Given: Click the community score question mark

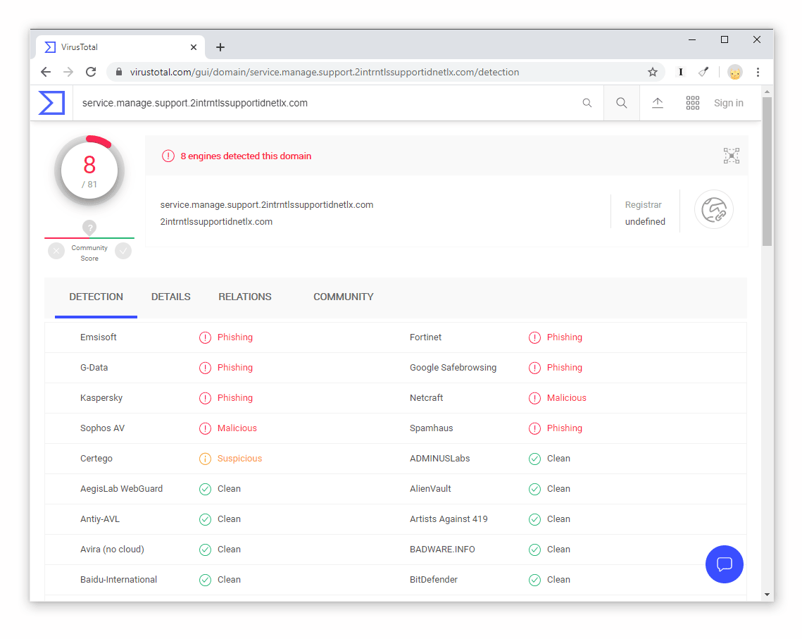Looking at the screenshot, I should pyautogui.click(x=89, y=228).
